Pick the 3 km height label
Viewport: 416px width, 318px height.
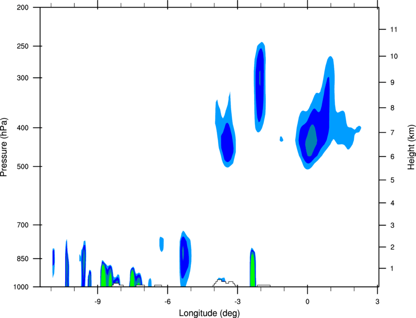(392, 226)
